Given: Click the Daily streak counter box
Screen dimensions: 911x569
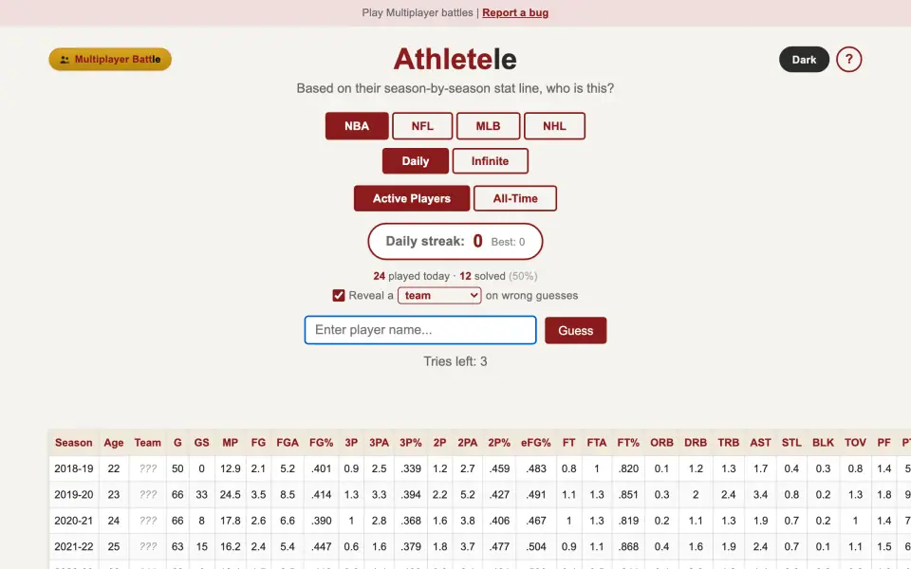Looking at the screenshot, I should tap(455, 242).
